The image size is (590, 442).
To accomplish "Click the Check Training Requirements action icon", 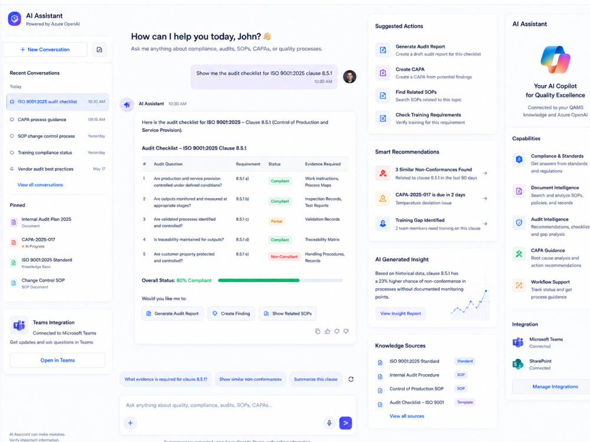I will pos(383,119).
